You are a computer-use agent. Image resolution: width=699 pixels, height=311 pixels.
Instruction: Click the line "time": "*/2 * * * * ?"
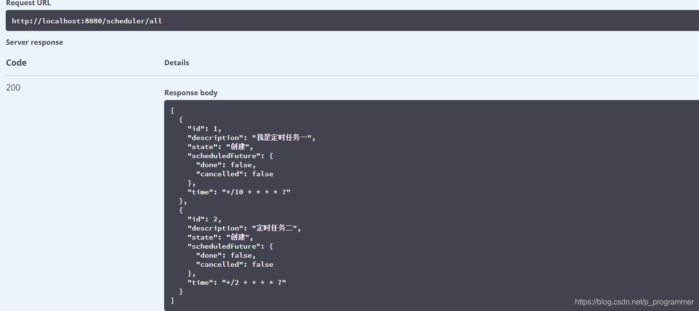pos(237,282)
